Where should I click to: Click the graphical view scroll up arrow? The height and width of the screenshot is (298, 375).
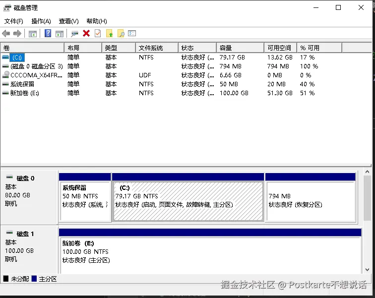368,172
